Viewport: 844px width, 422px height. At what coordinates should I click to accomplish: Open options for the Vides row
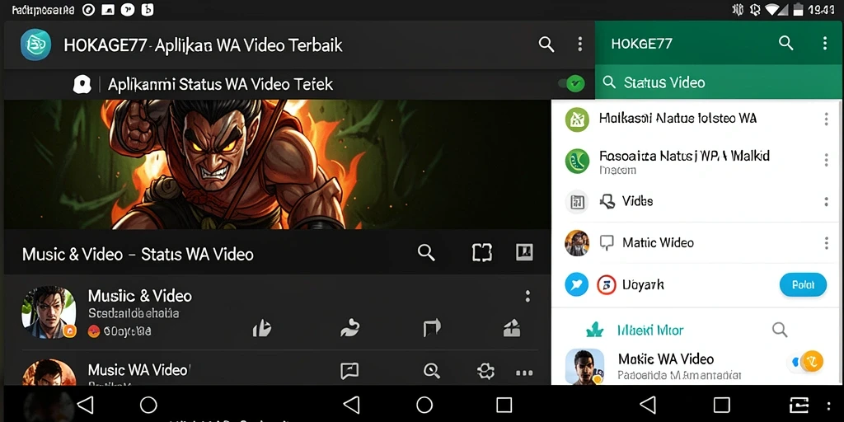826,202
